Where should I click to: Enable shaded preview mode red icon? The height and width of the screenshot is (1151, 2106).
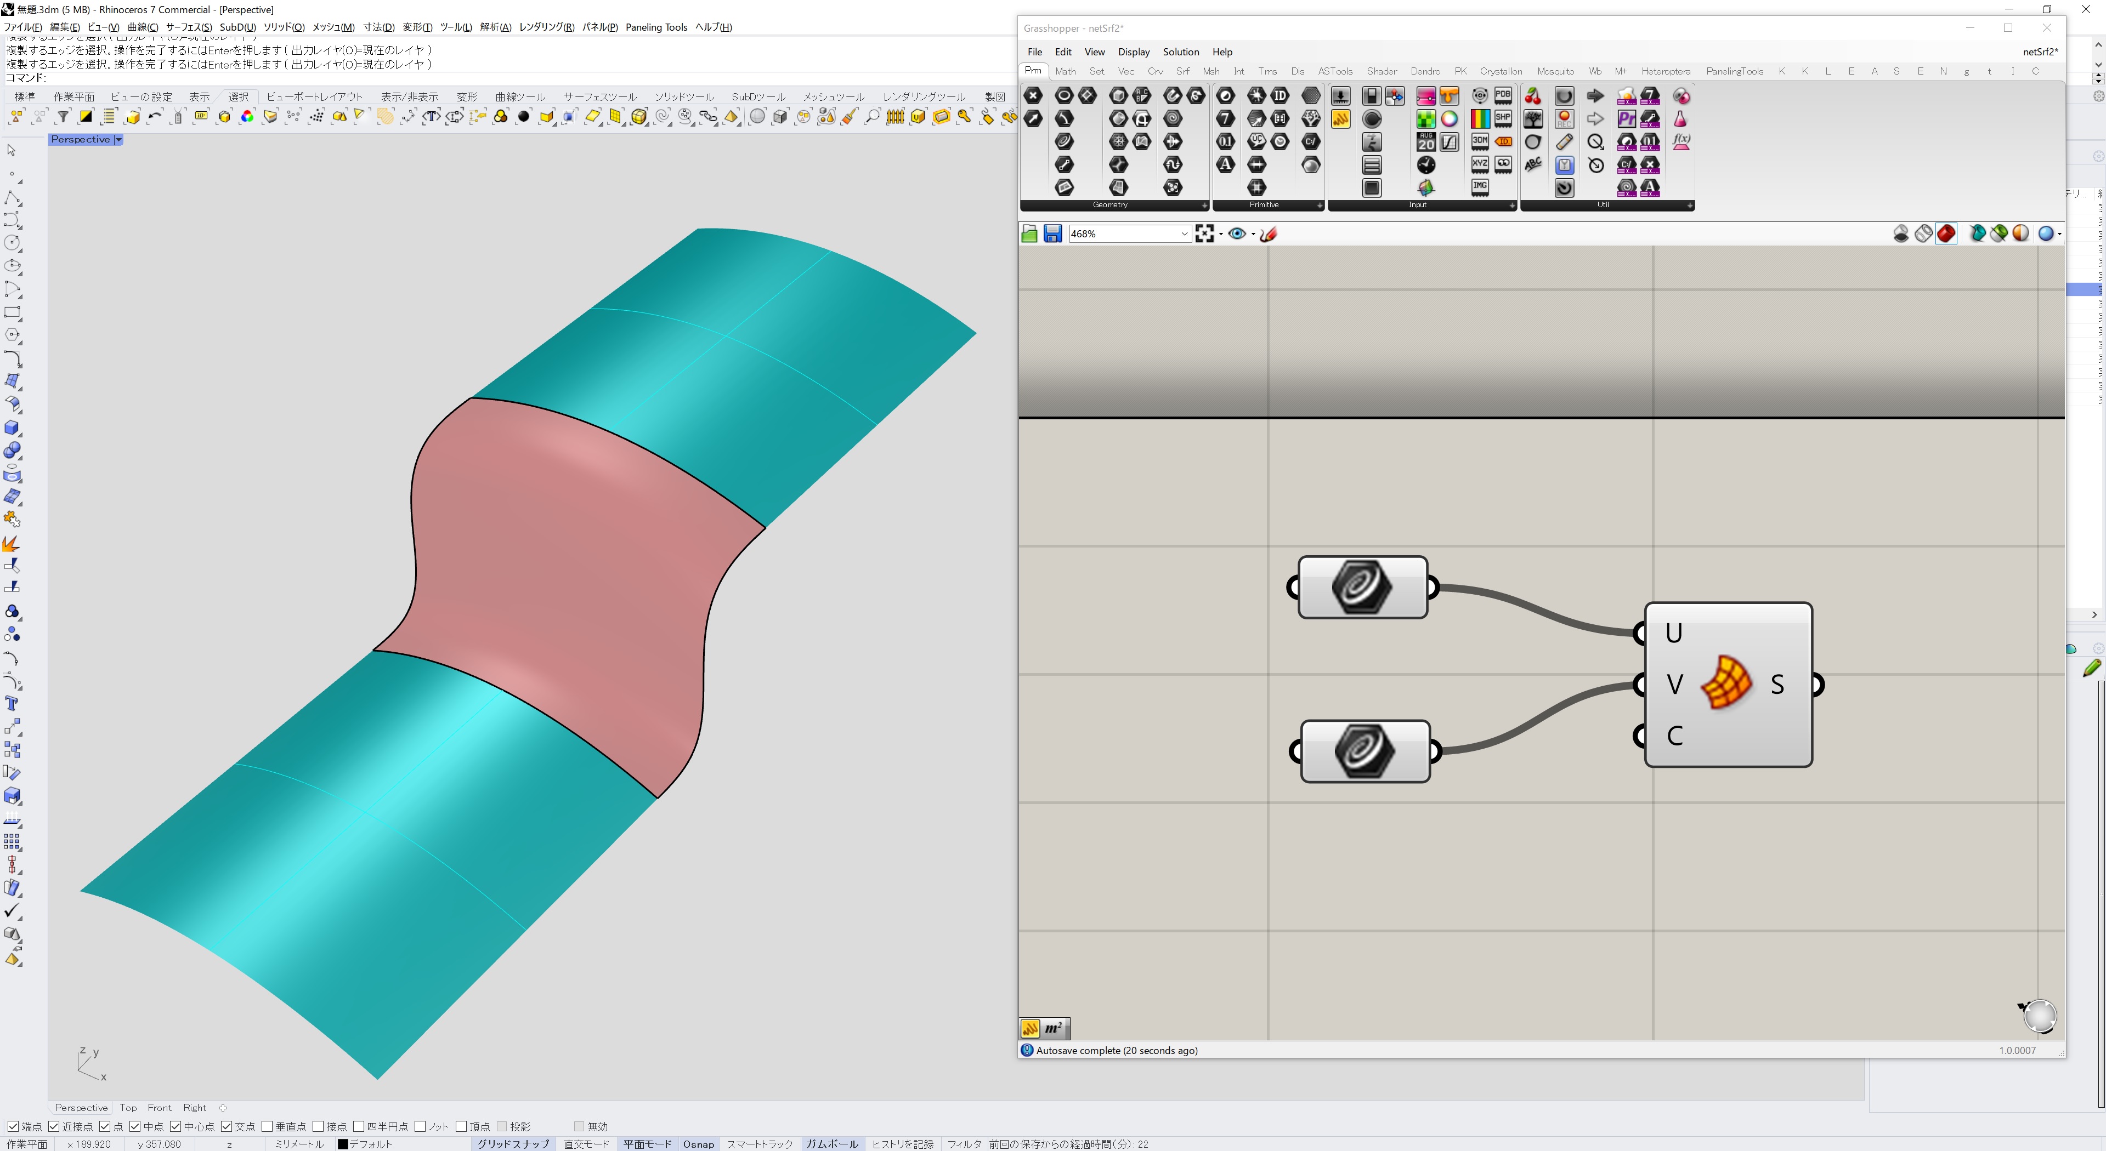click(1946, 233)
